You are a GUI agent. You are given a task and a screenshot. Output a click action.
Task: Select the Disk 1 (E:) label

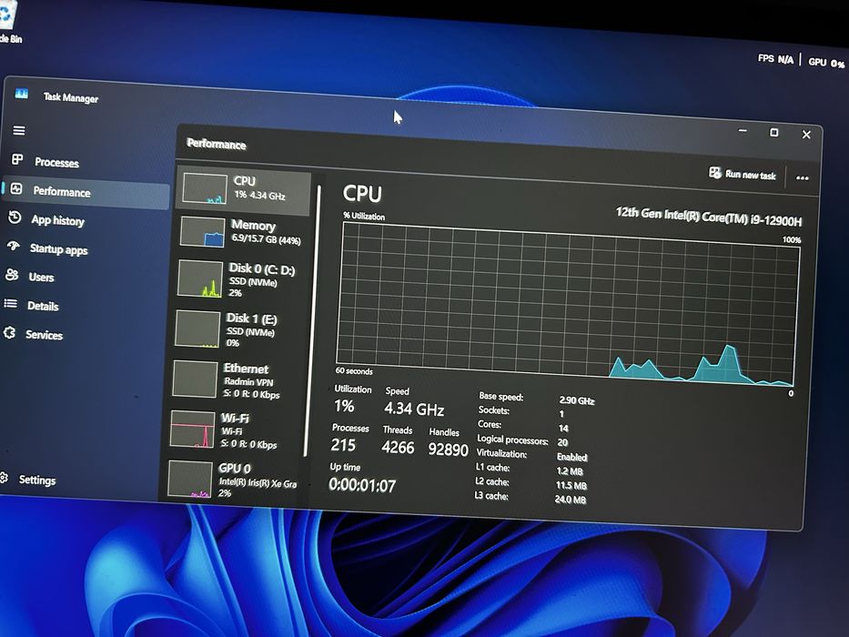coord(252,318)
